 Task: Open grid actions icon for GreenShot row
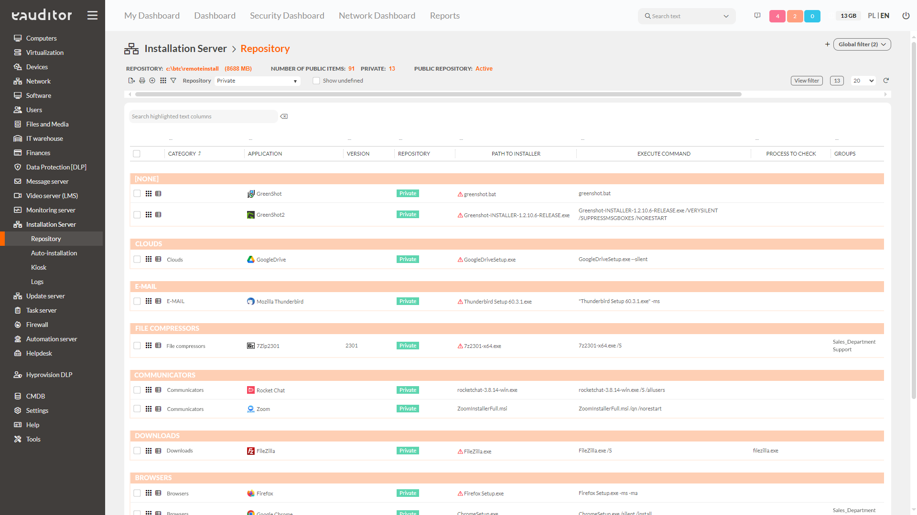pos(149,194)
